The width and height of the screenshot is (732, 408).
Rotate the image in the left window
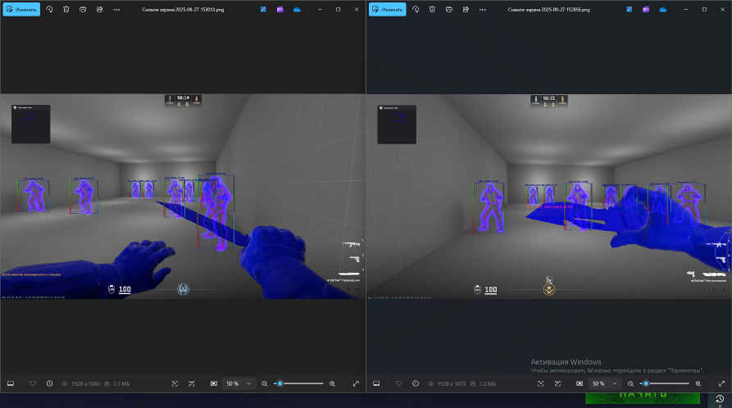tap(50, 9)
